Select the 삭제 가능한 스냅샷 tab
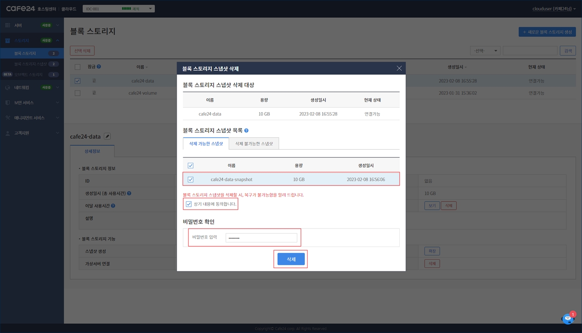 pos(206,144)
